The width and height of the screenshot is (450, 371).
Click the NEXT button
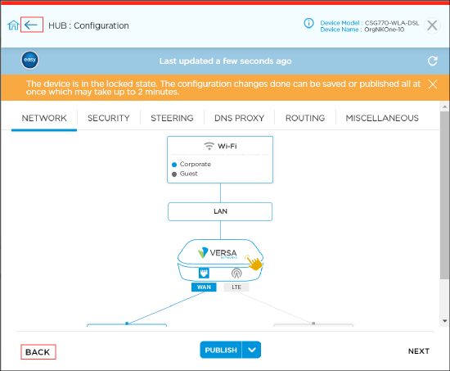pos(419,351)
